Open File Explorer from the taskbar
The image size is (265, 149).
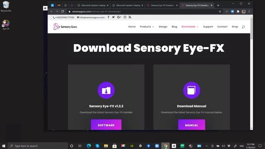pyautogui.click(x=106, y=146)
